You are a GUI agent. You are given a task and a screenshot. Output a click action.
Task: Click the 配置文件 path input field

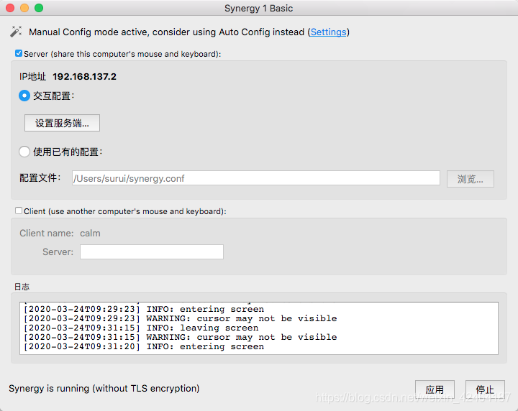(x=256, y=178)
